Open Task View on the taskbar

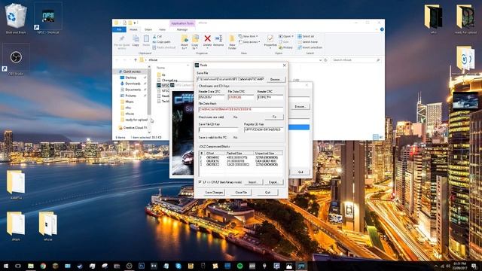coord(18,266)
